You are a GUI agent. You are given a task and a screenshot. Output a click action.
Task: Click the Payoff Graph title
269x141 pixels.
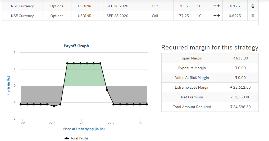[76, 46]
